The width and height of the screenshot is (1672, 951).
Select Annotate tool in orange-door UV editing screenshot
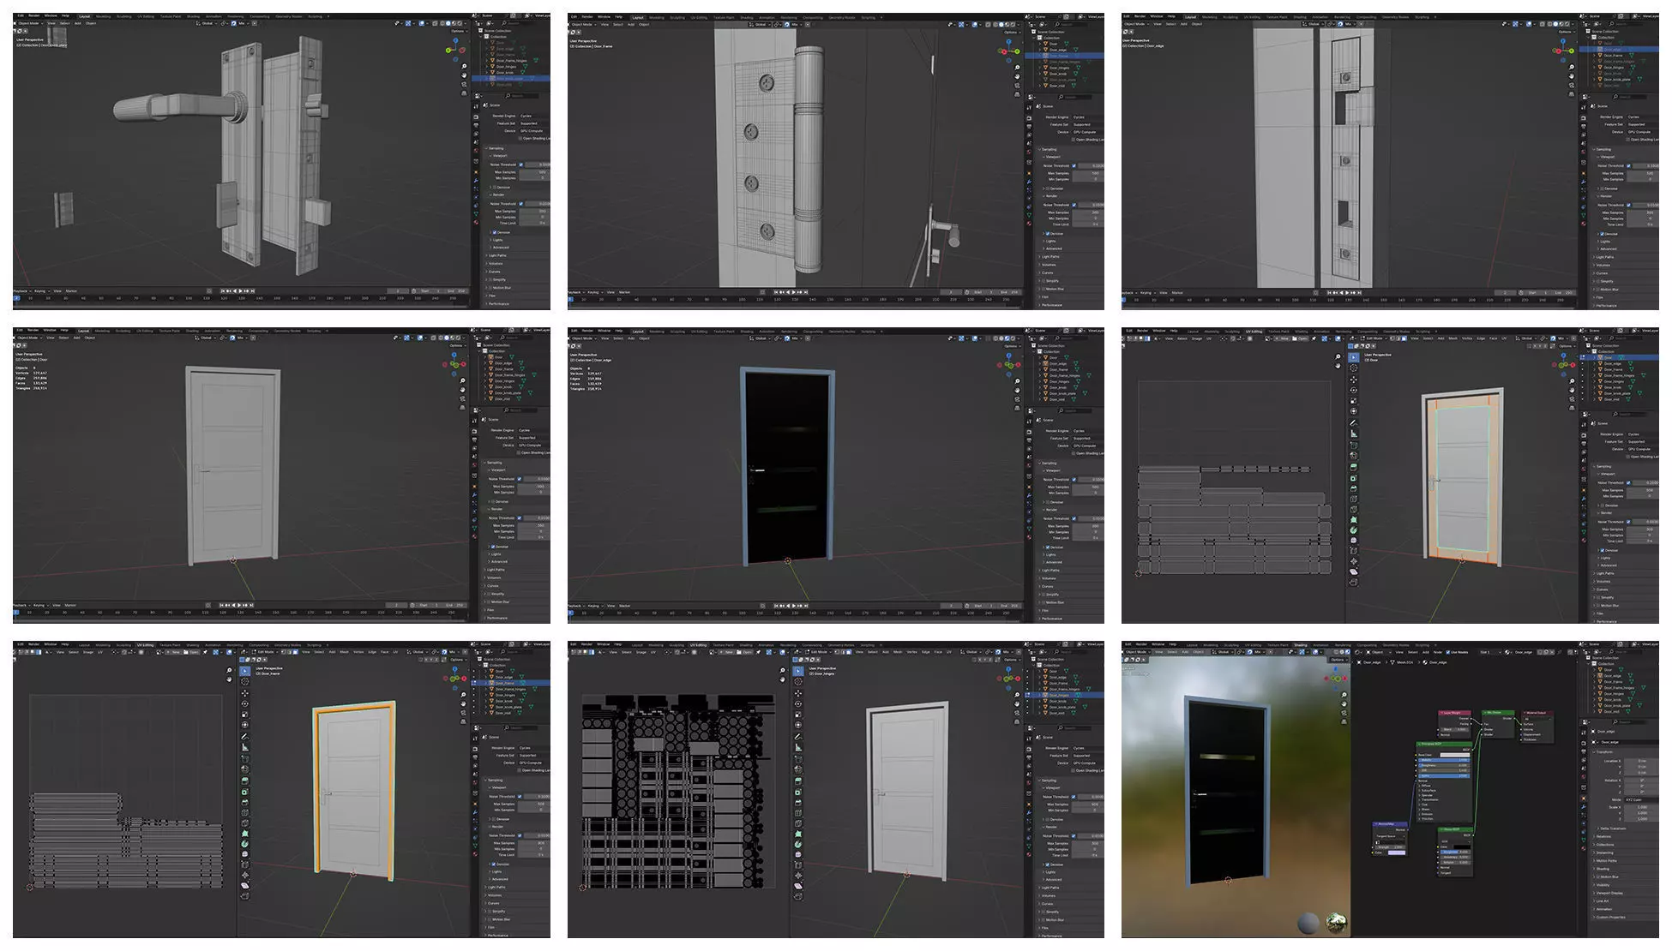[1354, 422]
